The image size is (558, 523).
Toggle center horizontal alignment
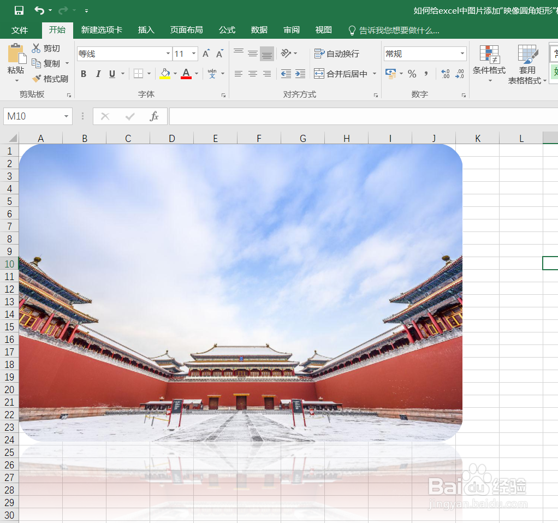point(253,74)
